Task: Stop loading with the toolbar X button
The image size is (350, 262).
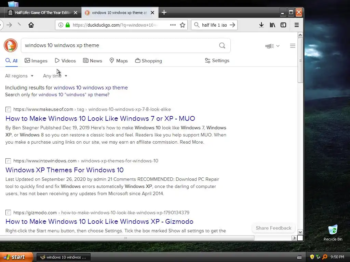Action: click(x=19, y=25)
